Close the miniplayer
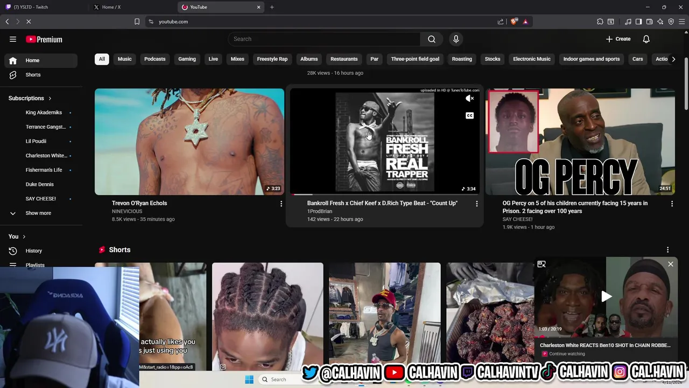Image resolution: width=689 pixels, height=388 pixels. click(671, 264)
